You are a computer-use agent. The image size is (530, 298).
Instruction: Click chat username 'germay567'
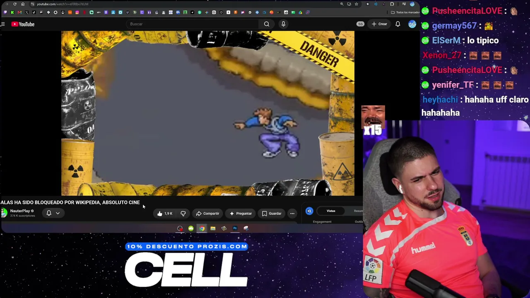454,26
